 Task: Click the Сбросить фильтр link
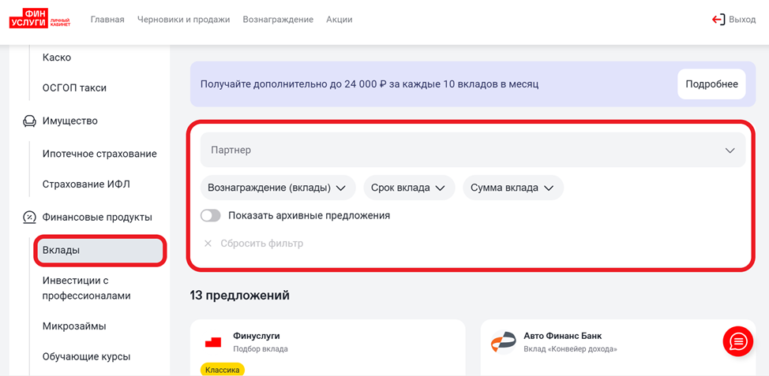(261, 244)
